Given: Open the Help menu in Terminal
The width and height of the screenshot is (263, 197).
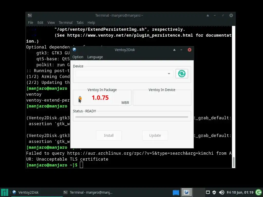Looking at the screenshot, I should [x=91, y=23].
